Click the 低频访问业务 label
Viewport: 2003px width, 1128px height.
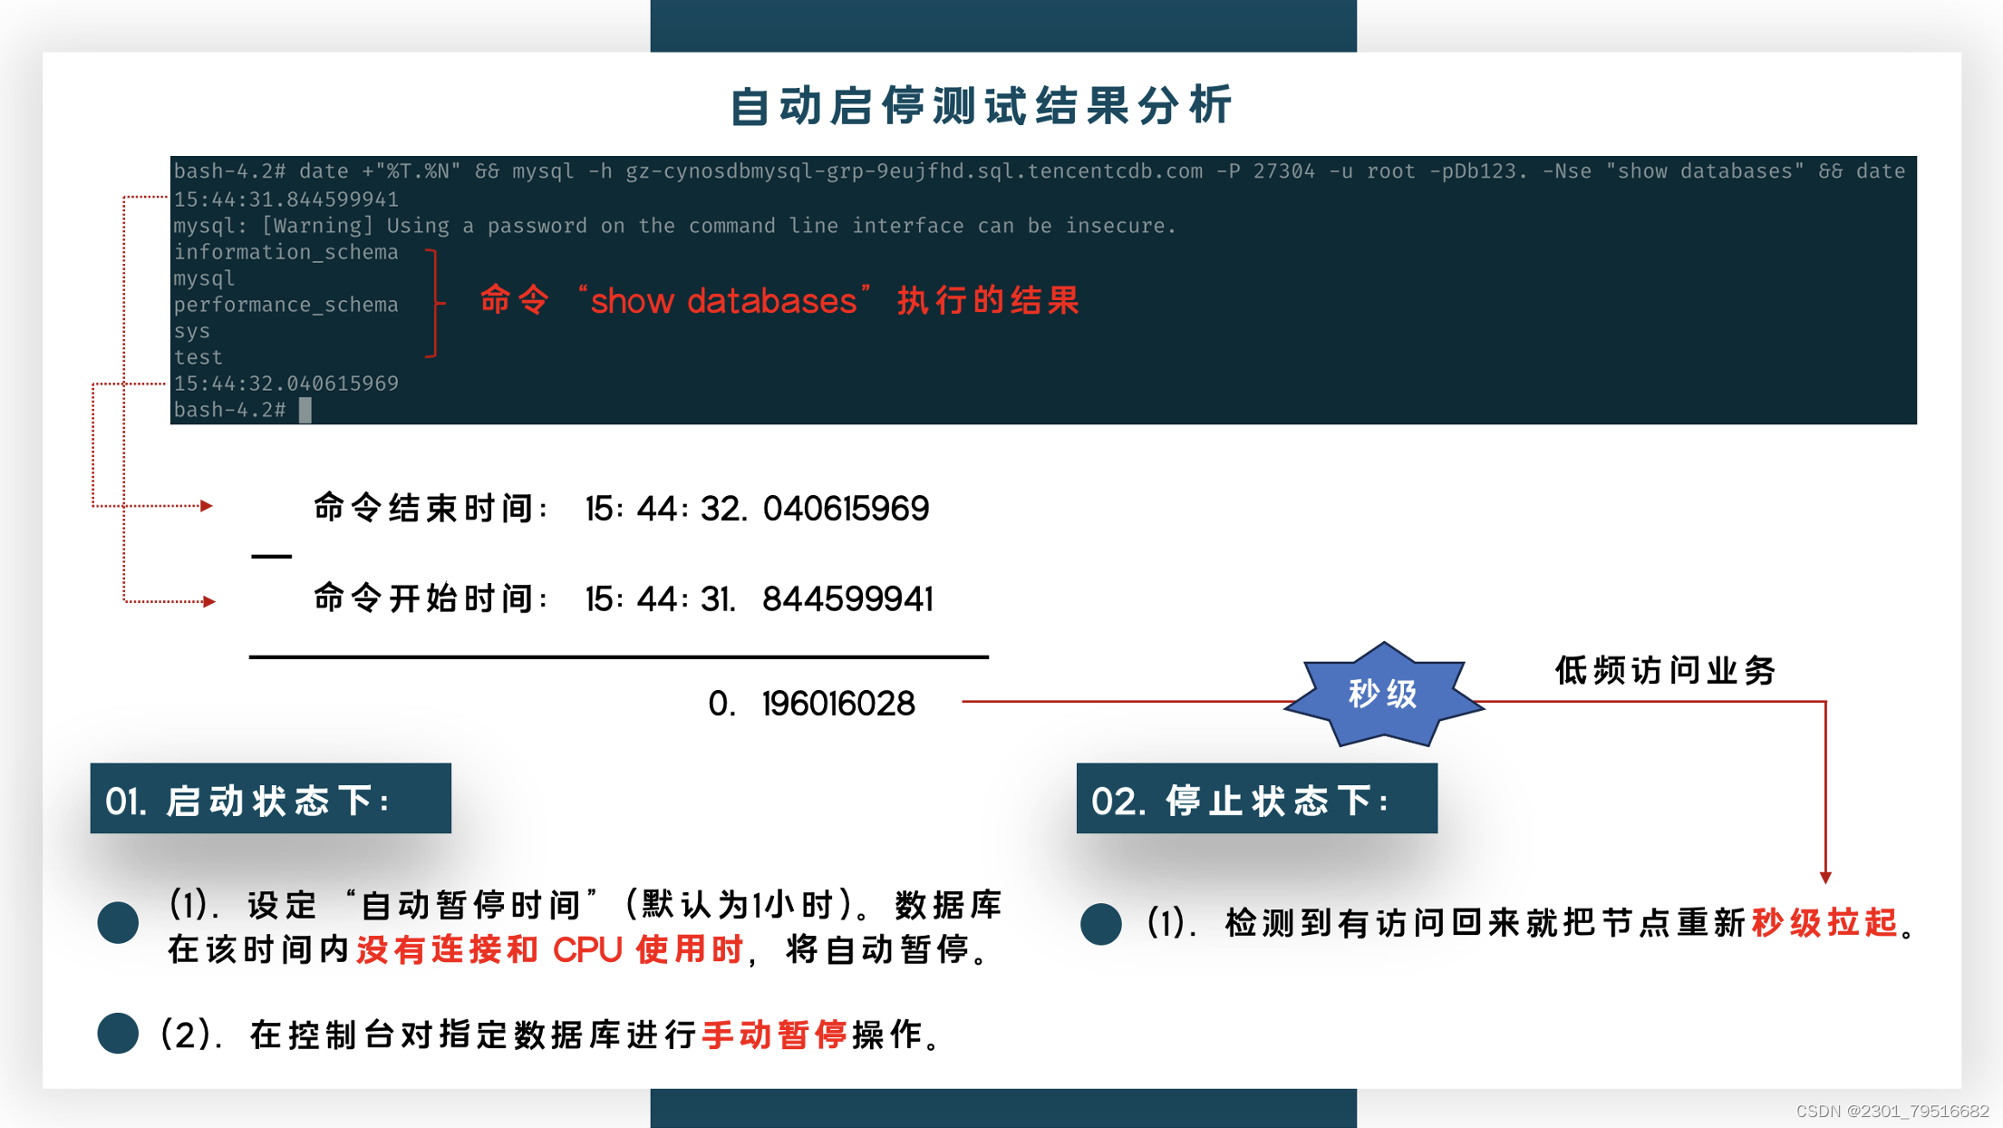[1665, 670]
